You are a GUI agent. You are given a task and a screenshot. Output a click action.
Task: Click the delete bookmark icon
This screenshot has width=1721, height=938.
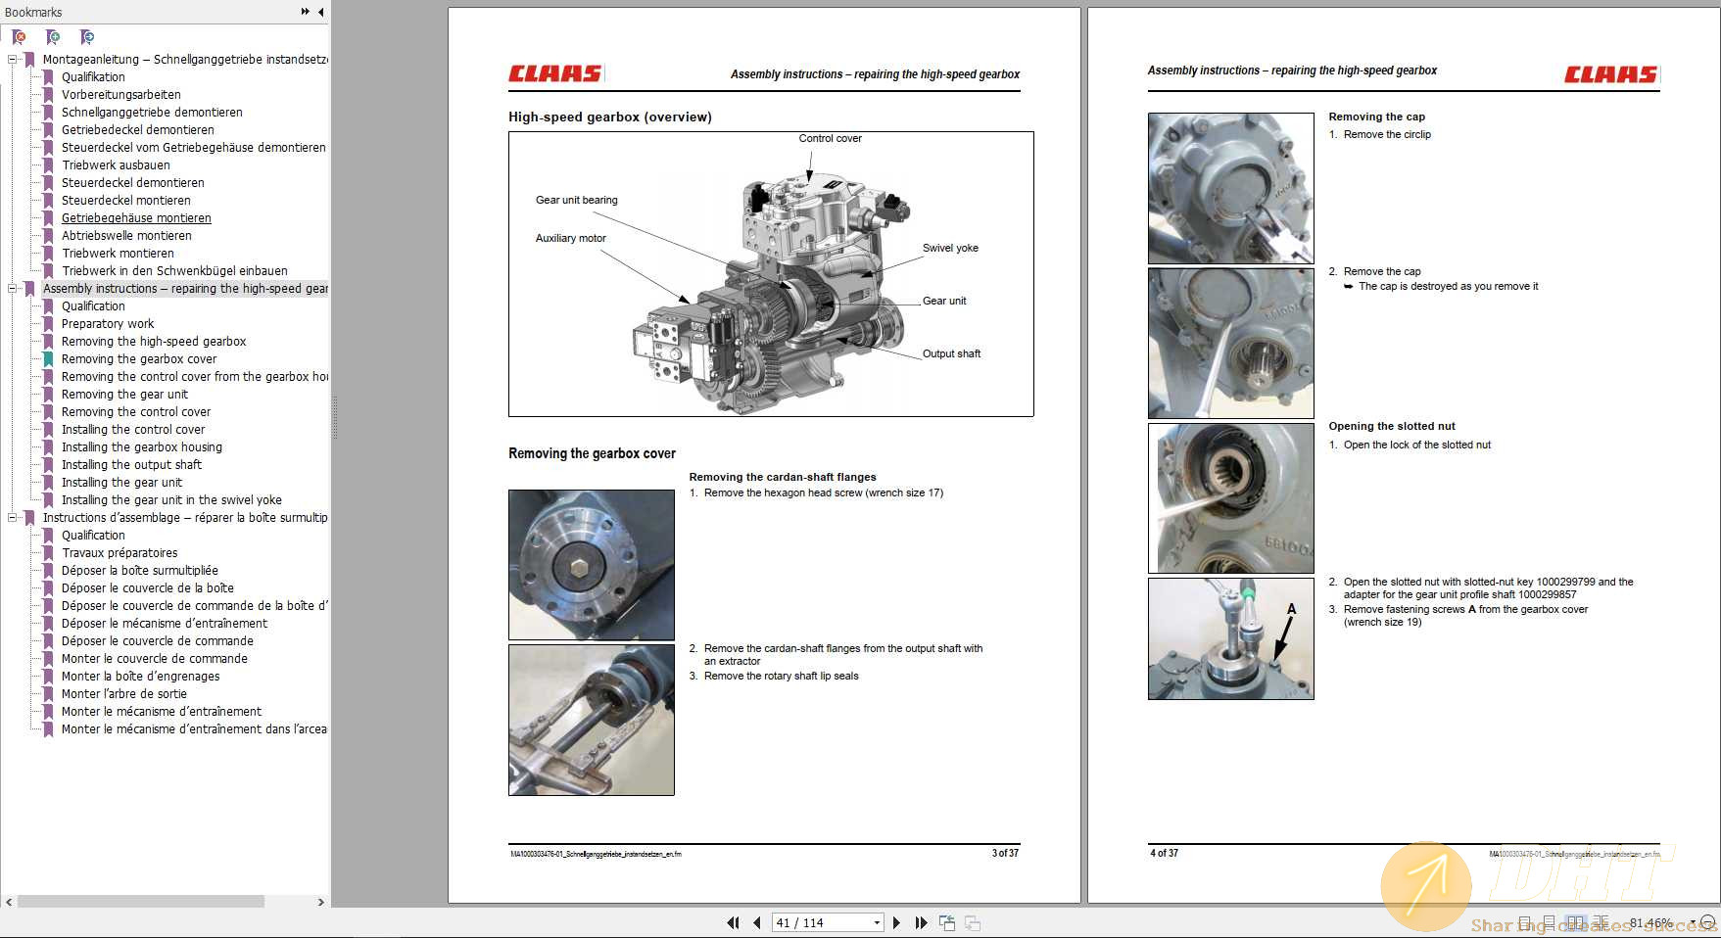(19, 37)
